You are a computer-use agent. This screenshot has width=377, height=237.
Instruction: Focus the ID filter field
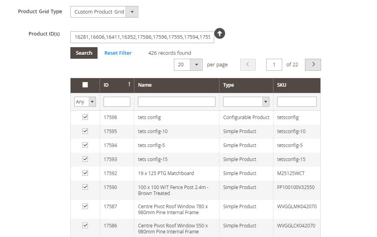click(117, 102)
